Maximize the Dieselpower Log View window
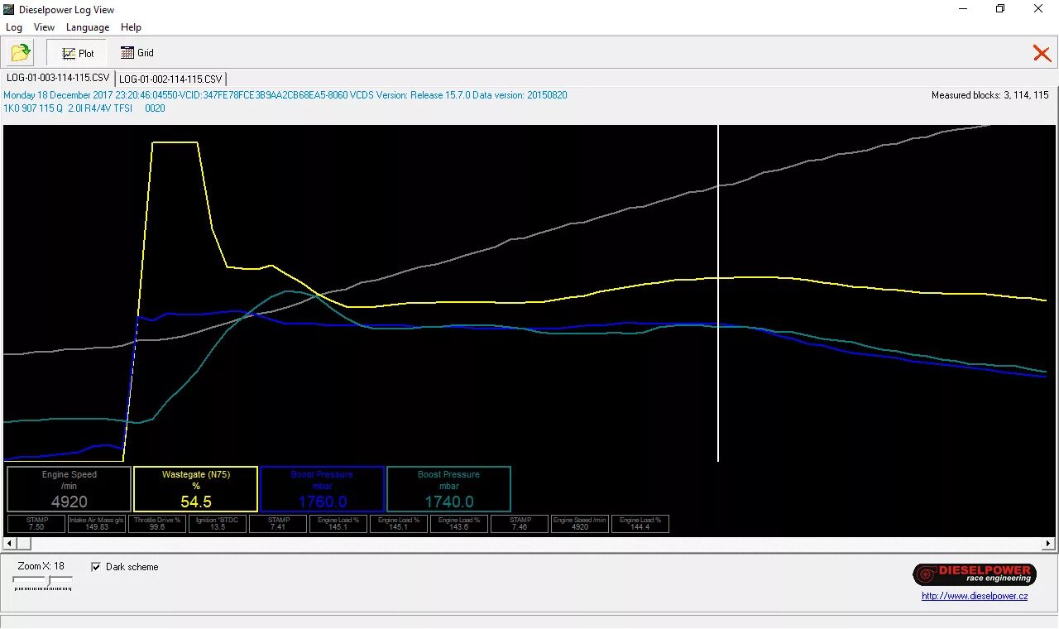Image resolution: width=1059 pixels, height=629 pixels. (1000, 9)
